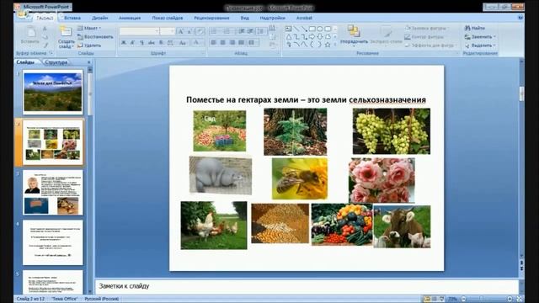Select slide 4 thumbnail

coord(53,242)
